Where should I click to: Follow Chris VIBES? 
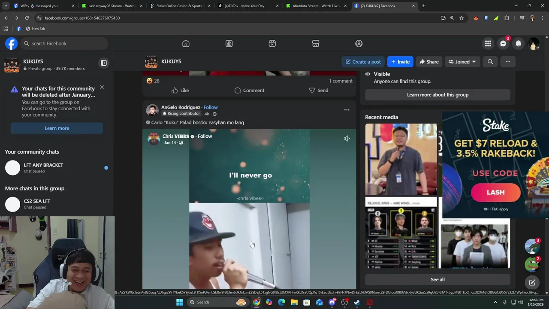[x=205, y=136]
